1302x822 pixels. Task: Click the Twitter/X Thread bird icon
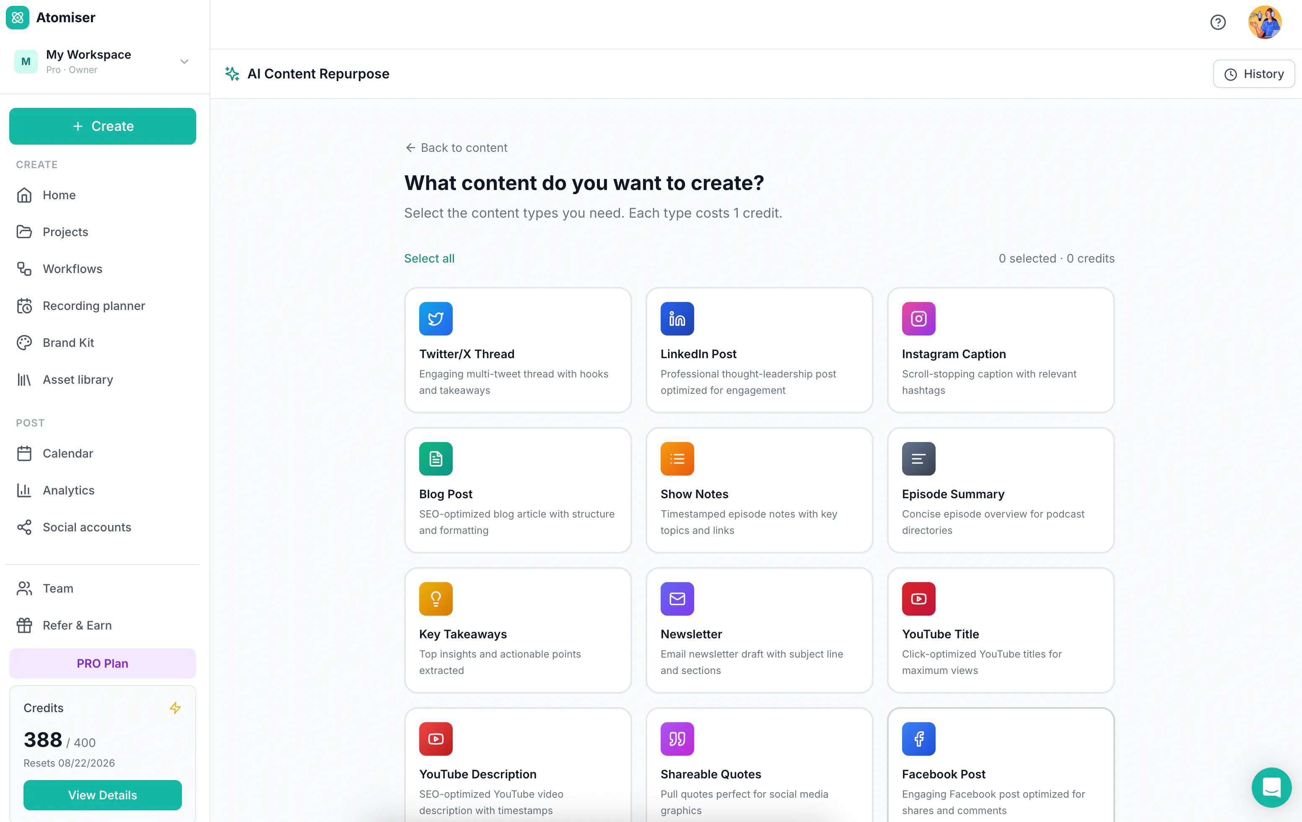[436, 319]
